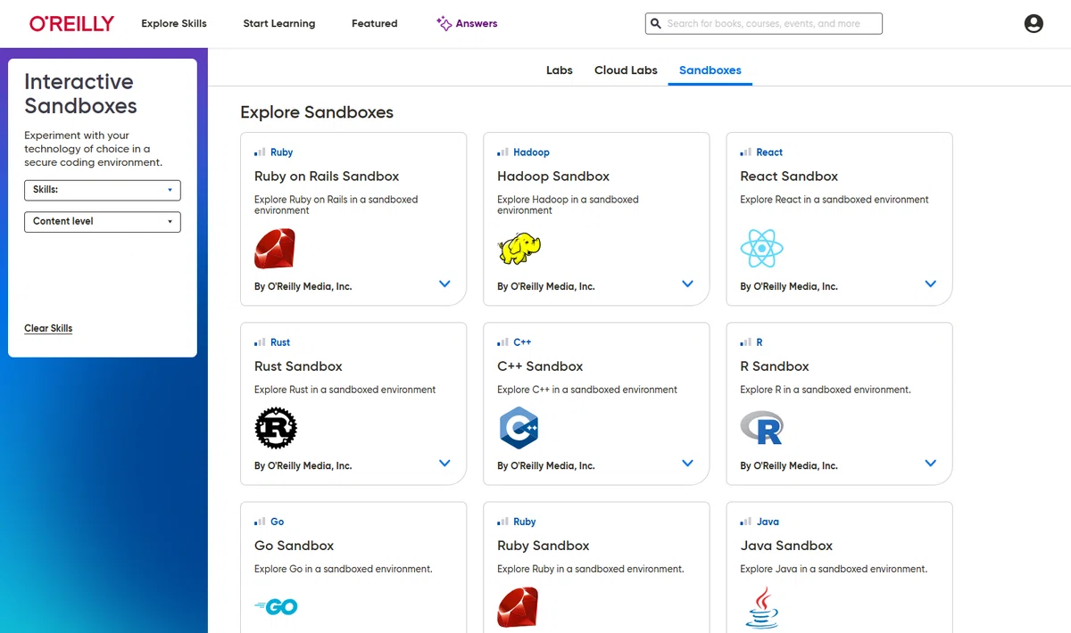Image resolution: width=1071 pixels, height=633 pixels.
Task: Open the C++ Sandbox title link
Action: 540,366
